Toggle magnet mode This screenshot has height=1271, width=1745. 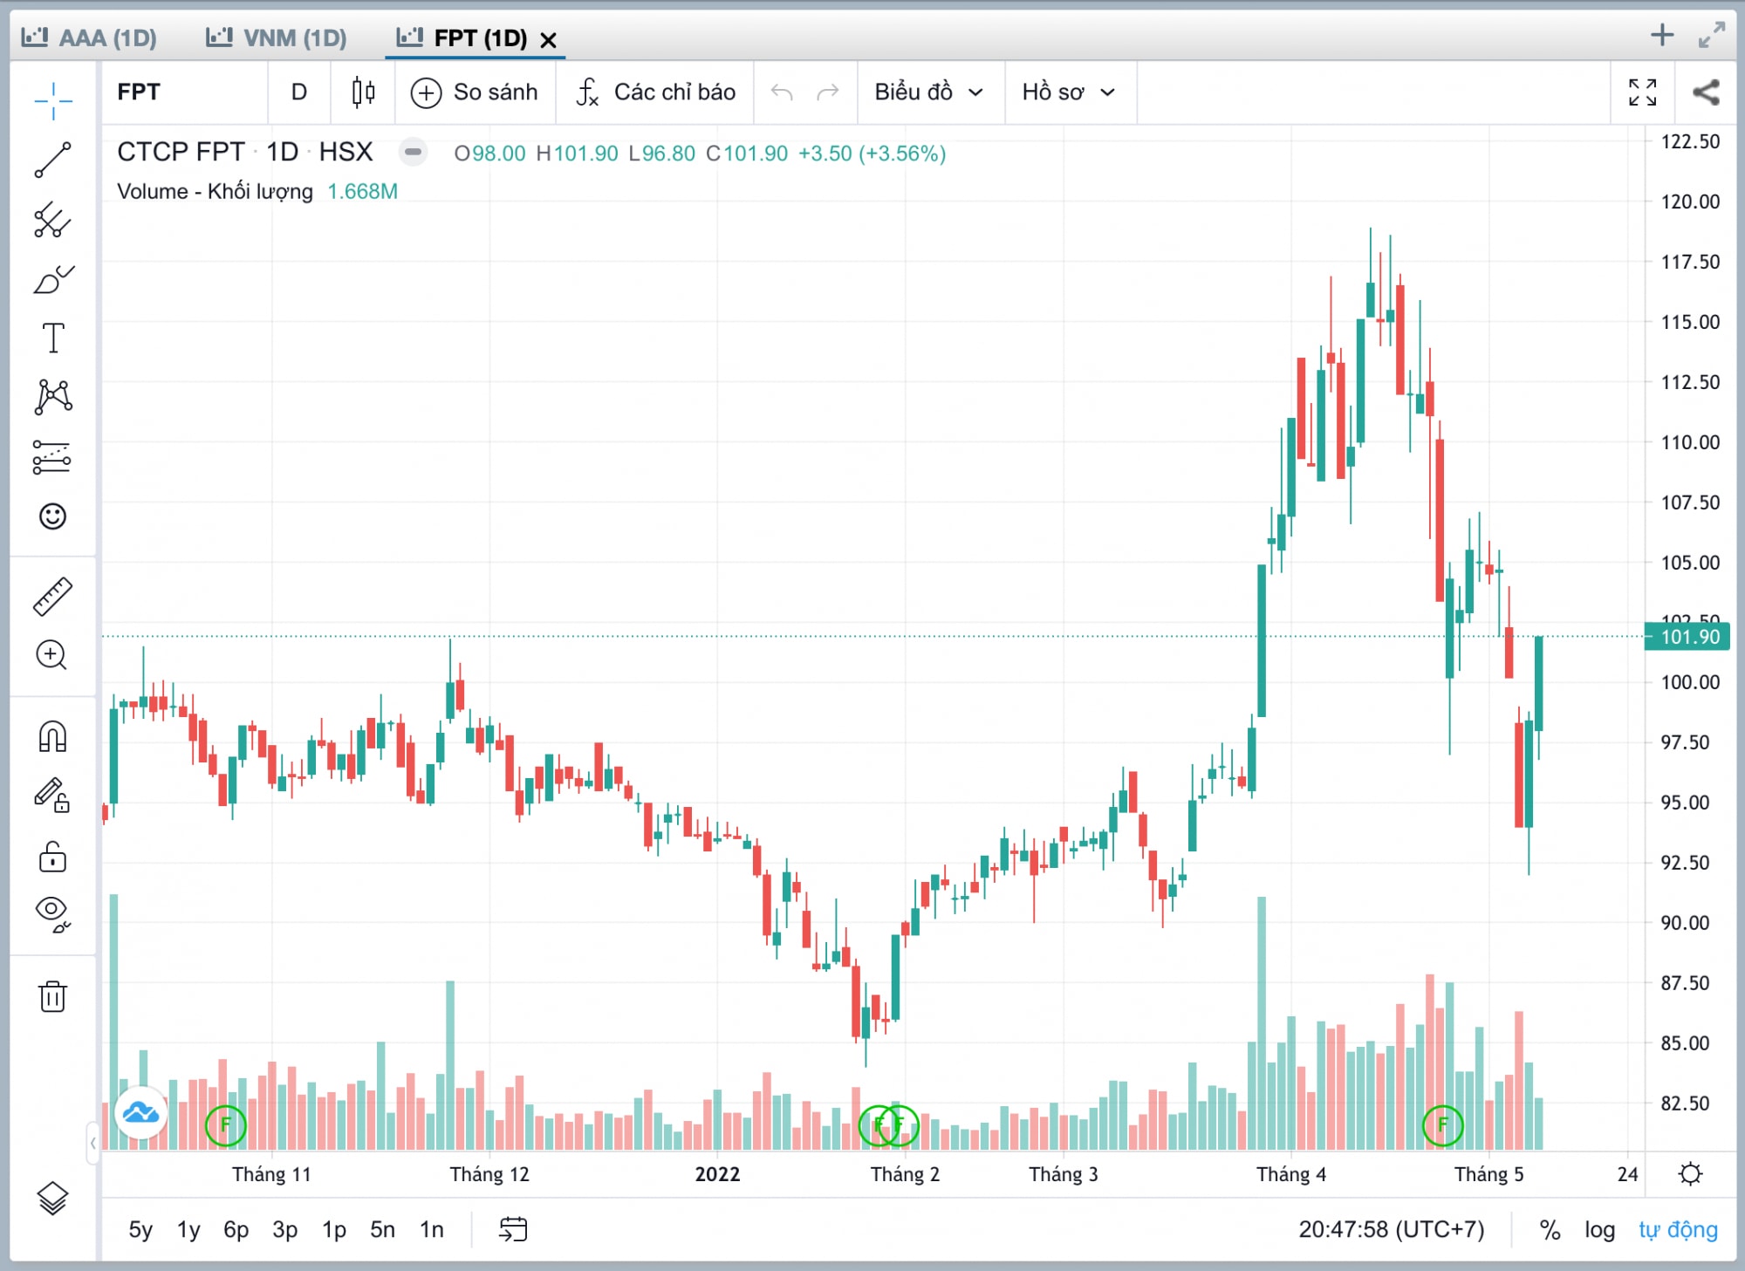coord(52,736)
